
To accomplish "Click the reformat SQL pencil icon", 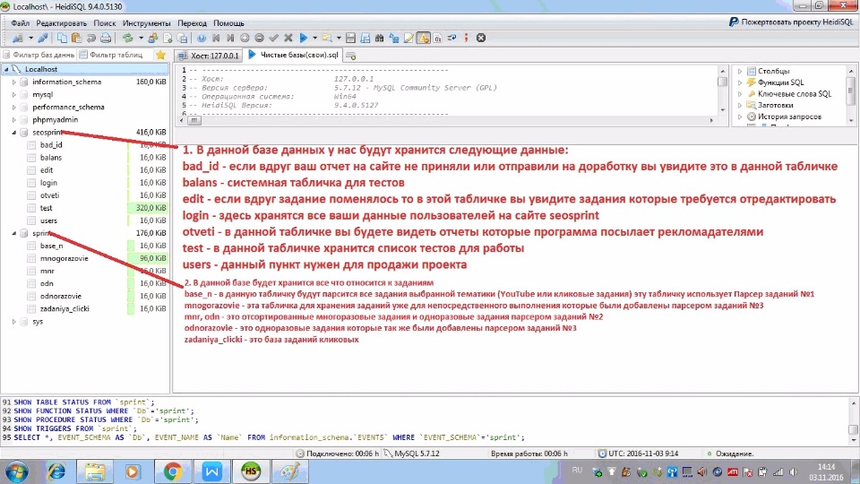I will pyautogui.click(x=408, y=38).
